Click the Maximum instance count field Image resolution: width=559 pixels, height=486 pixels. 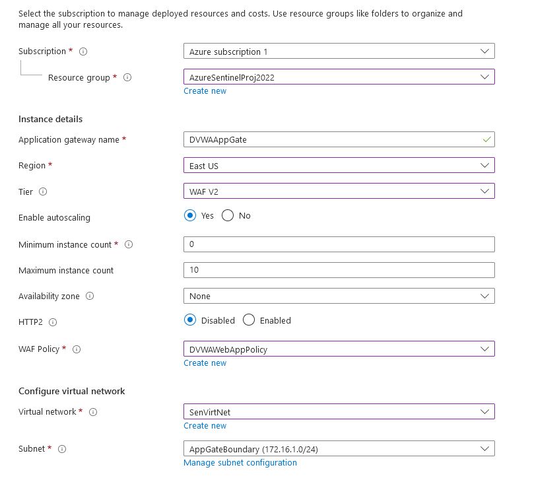click(x=339, y=270)
